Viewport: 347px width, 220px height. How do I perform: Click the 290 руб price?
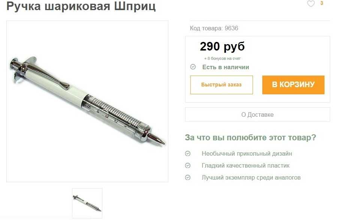[222, 47]
